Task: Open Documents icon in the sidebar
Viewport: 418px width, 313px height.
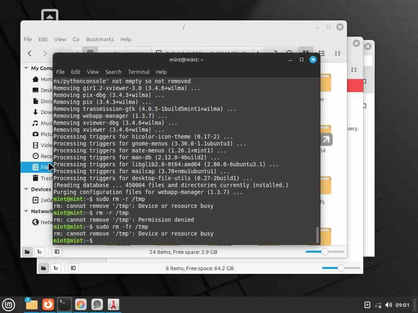Action: [x=36, y=101]
